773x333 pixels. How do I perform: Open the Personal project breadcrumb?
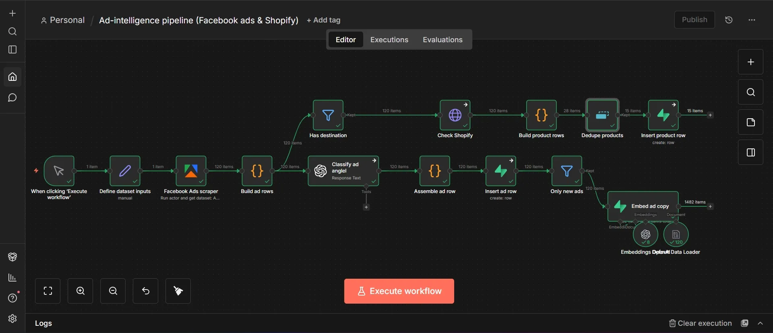63,20
